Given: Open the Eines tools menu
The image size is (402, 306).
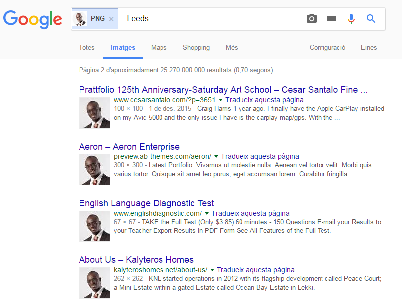Looking at the screenshot, I should [369, 47].
